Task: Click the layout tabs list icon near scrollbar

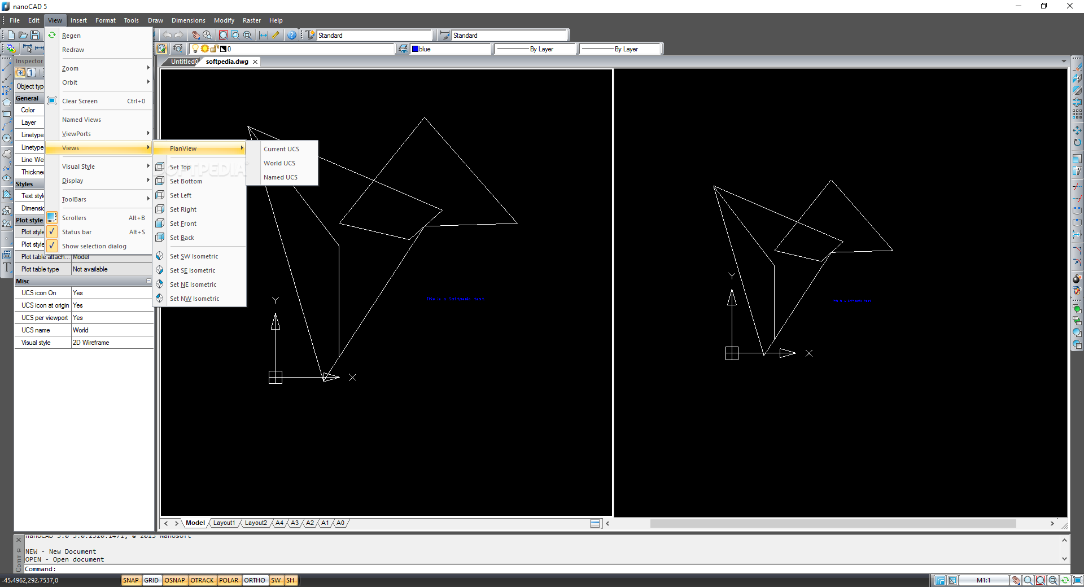Action: 595,524
